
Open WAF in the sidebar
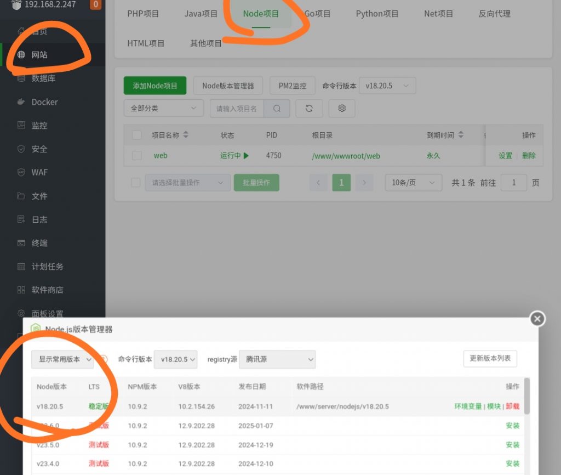click(39, 172)
